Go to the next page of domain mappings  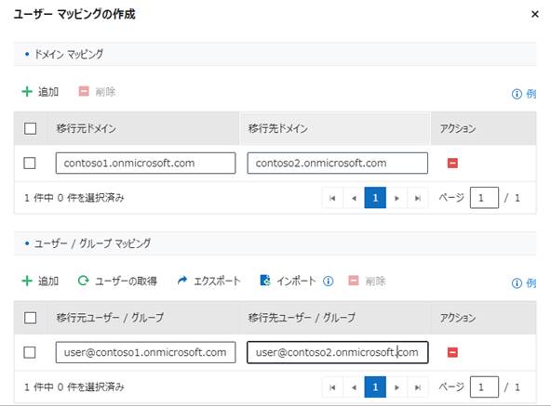pyautogui.click(x=396, y=198)
